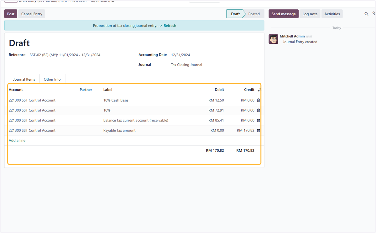Post the draft journal entry
376x233 pixels.
click(x=11, y=14)
